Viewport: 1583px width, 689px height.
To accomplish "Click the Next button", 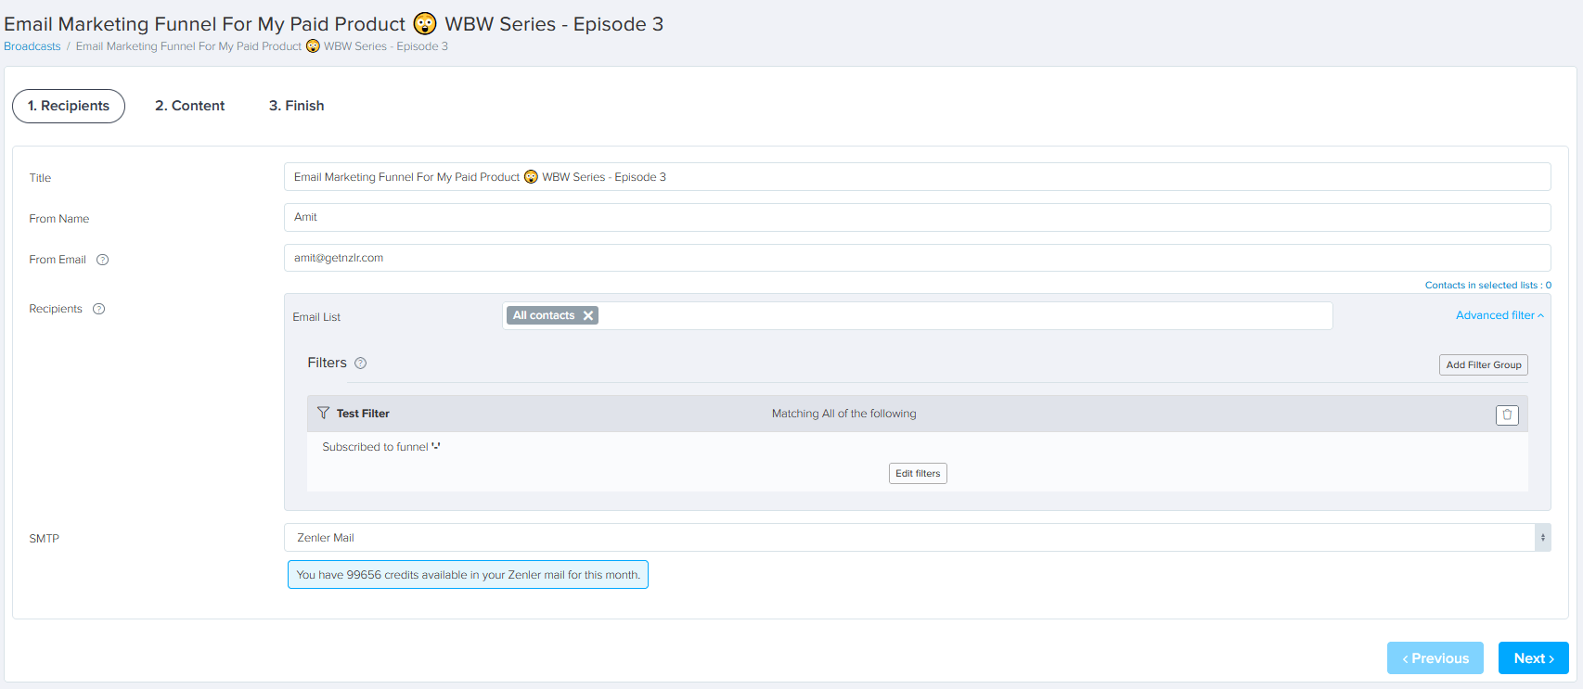I will 1533,658.
